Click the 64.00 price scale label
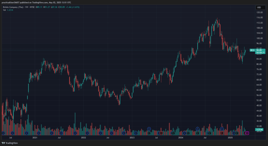This screenshot has height=146, width=268. click(x=260, y=85)
